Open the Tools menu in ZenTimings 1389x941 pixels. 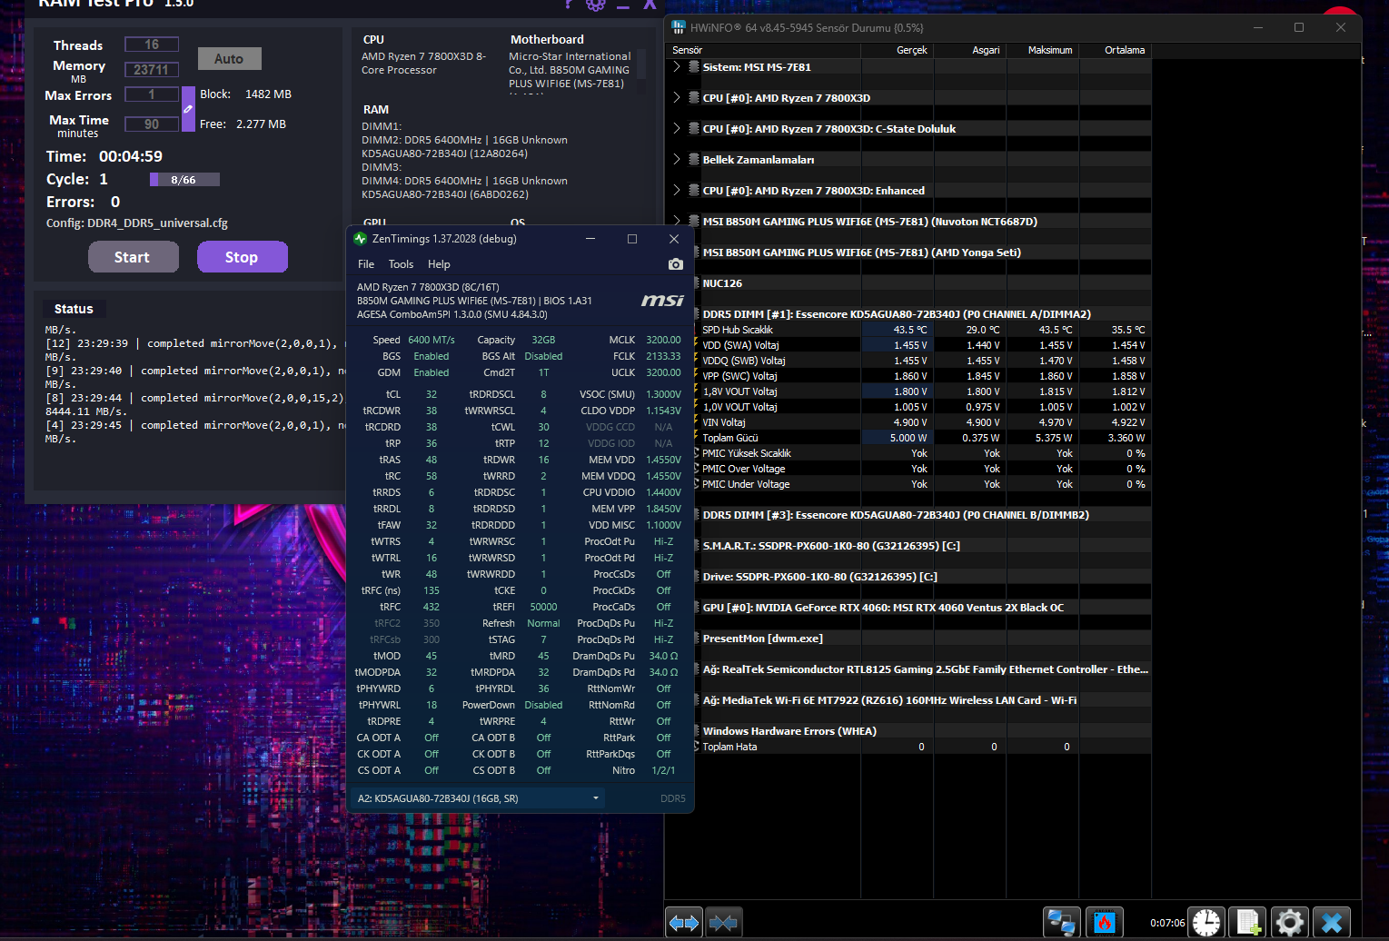point(401,264)
